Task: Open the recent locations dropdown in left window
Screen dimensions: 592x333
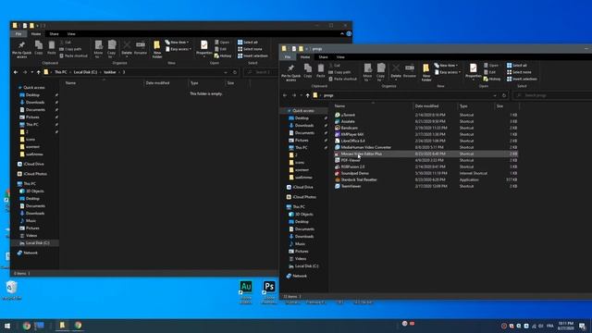Action: click(32, 72)
